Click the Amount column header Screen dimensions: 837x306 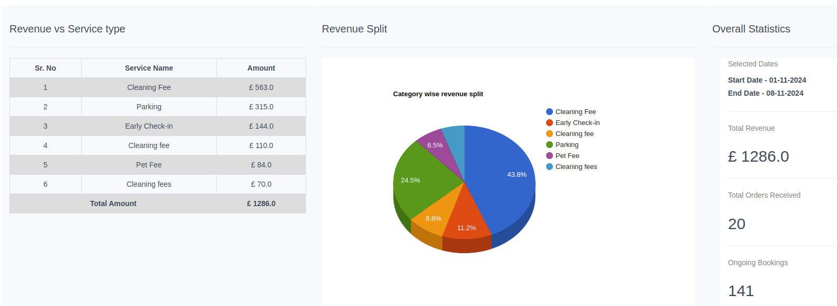click(x=261, y=68)
